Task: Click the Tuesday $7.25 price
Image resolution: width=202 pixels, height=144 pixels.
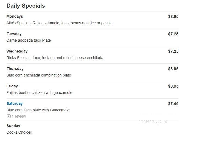Action: pyautogui.click(x=173, y=34)
